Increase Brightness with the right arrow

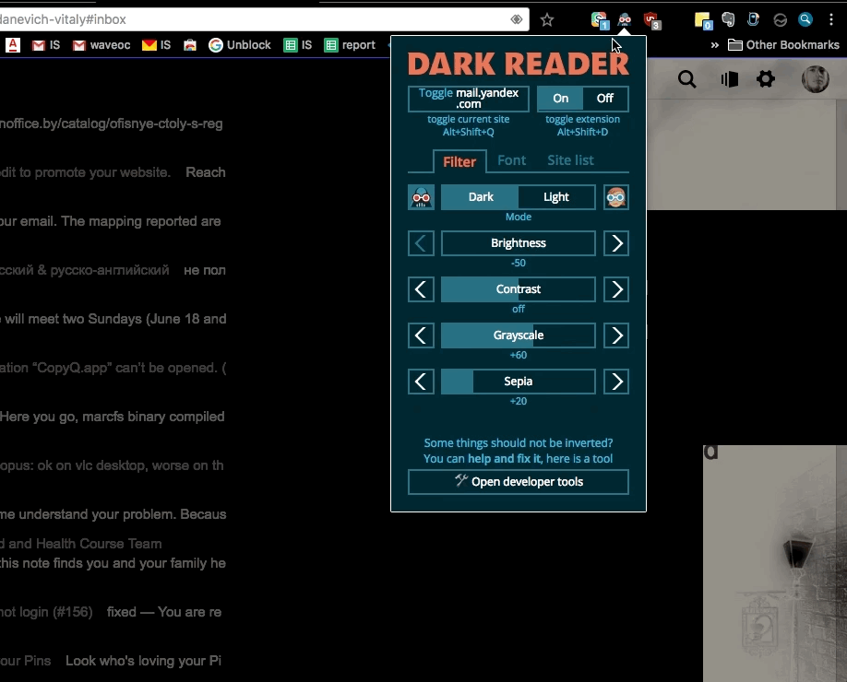[615, 243]
